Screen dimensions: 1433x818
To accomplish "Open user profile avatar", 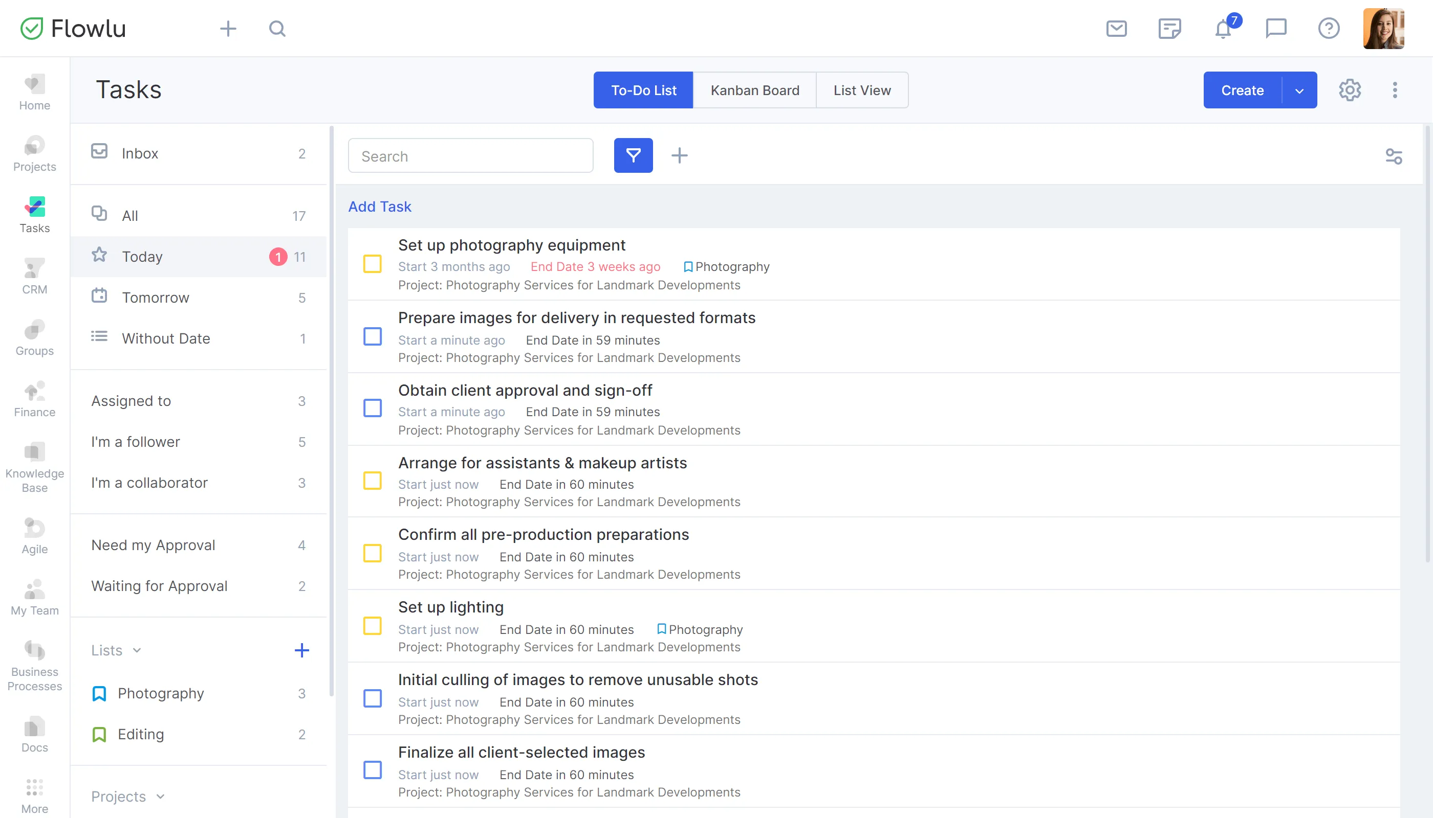I will tap(1383, 28).
